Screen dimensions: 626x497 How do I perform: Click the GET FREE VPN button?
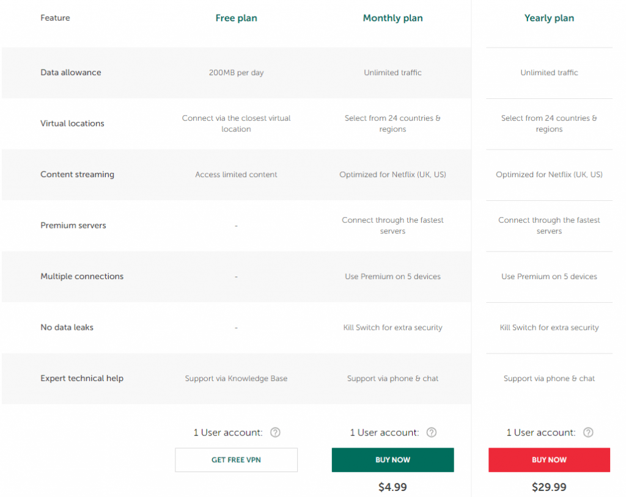[237, 460]
